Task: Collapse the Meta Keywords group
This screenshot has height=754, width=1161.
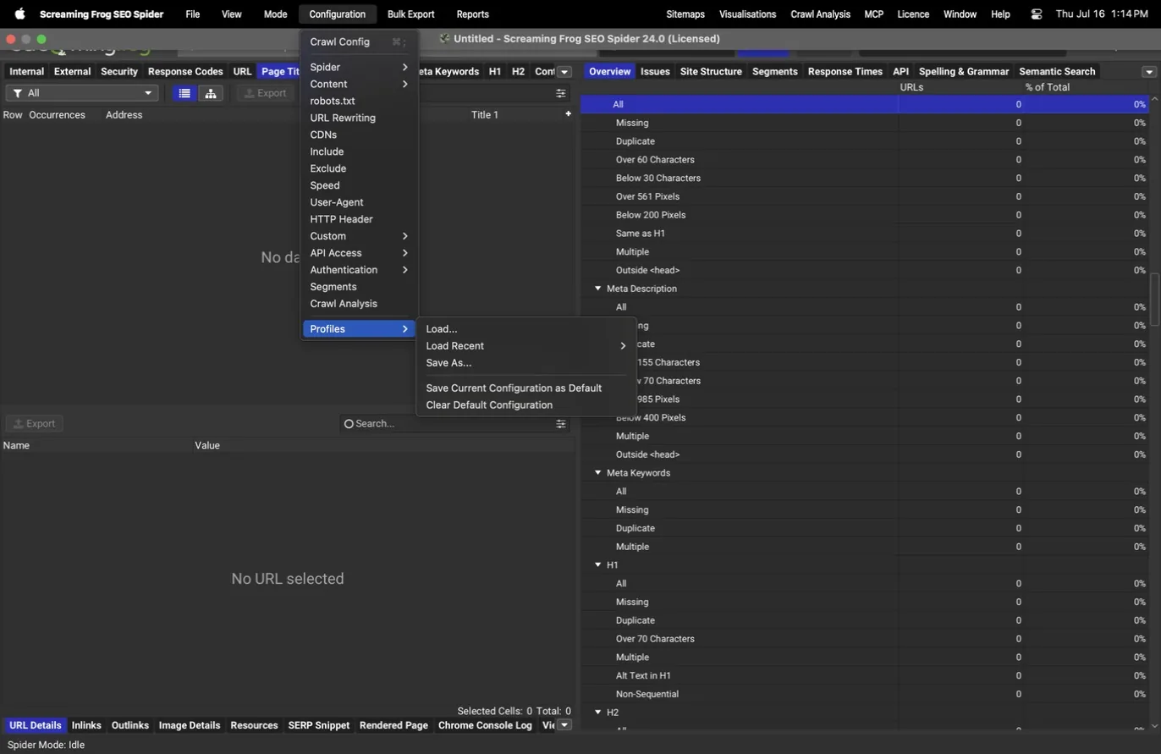Action: 597,473
